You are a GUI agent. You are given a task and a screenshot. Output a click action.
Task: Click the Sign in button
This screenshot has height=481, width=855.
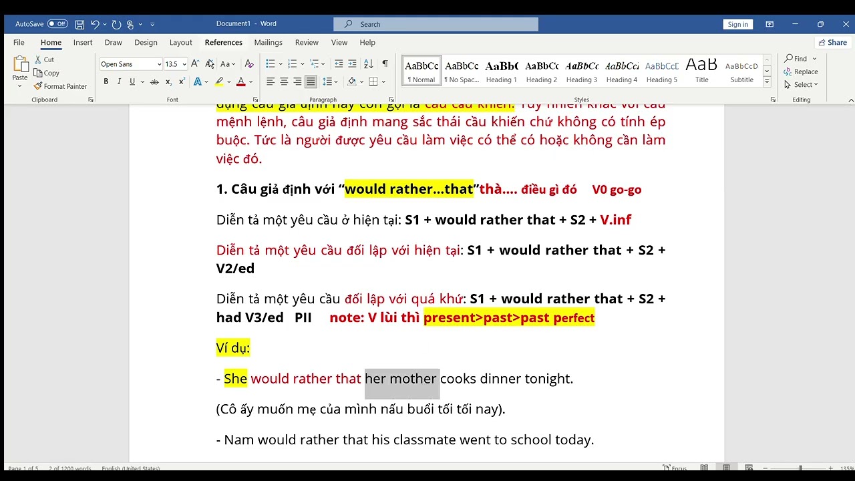tap(737, 24)
